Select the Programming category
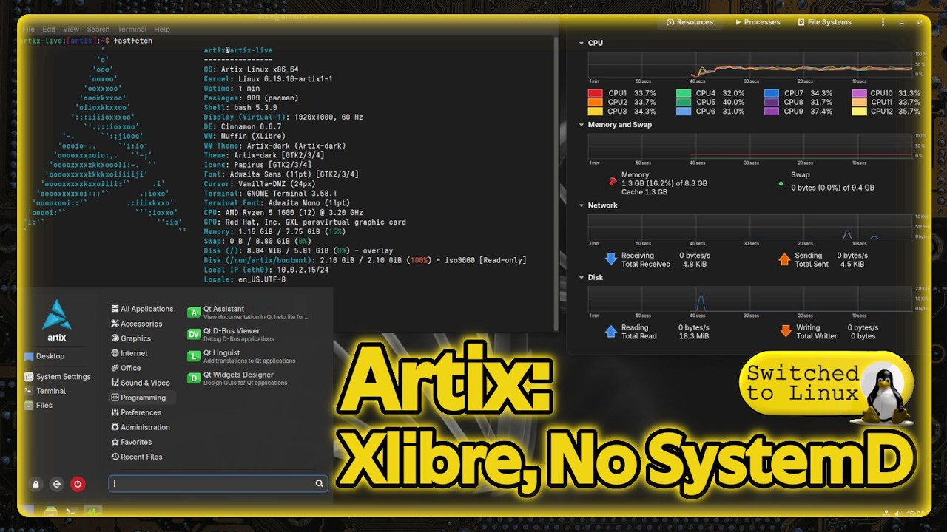Viewport: 947px width, 532px height. [143, 398]
